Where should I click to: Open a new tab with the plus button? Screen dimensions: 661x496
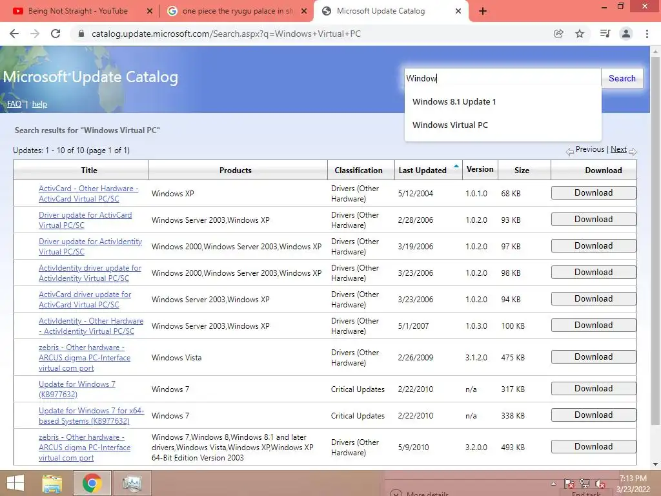tap(483, 12)
